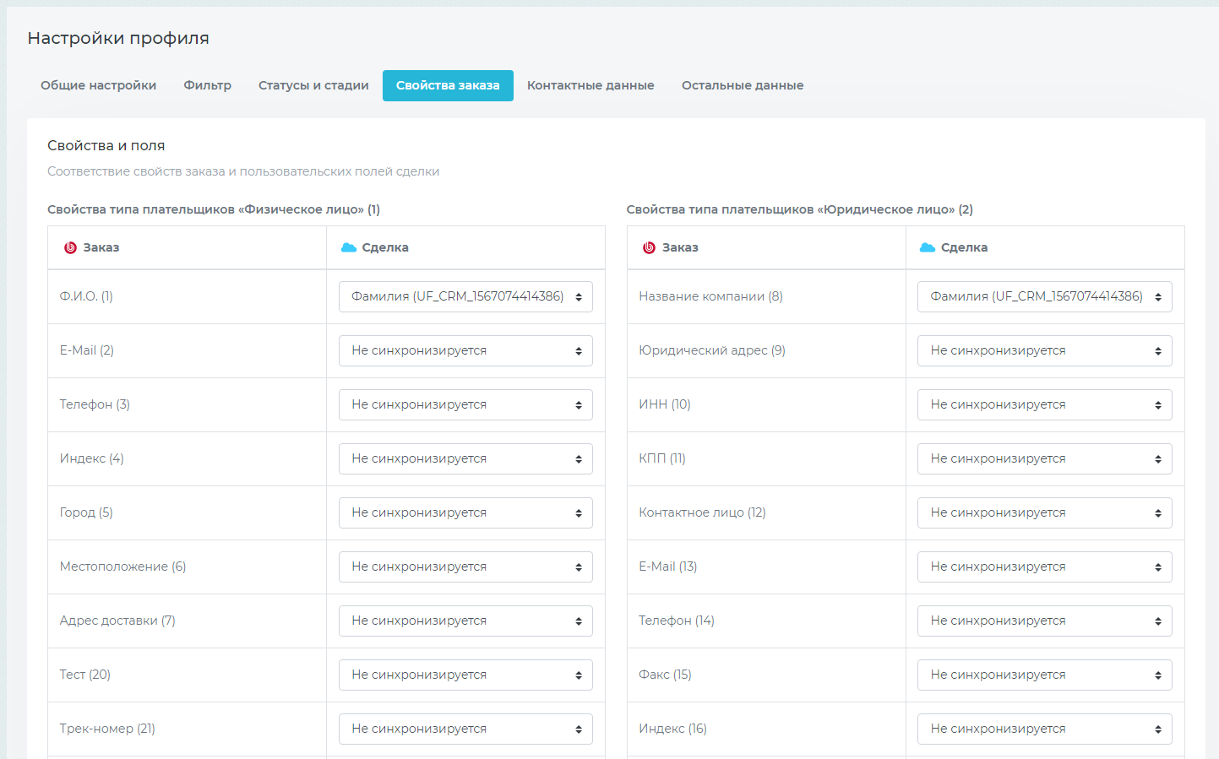1219x759 pixels.
Task: Select the «Контактные данные» tab
Action: [x=590, y=85]
